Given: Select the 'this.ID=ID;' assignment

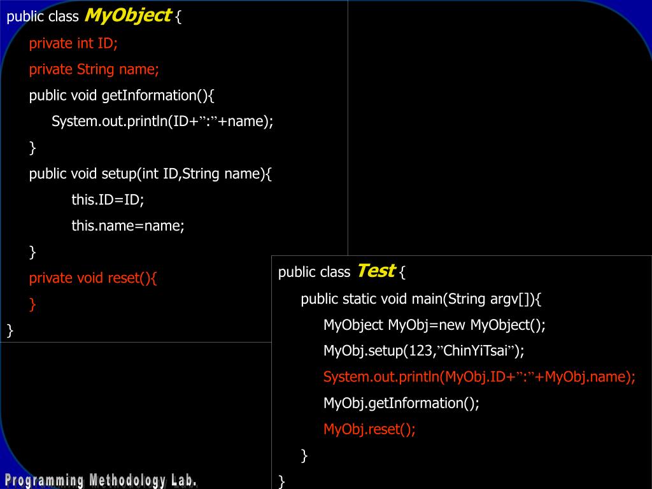Looking at the screenshot, I should coord(108,199).
